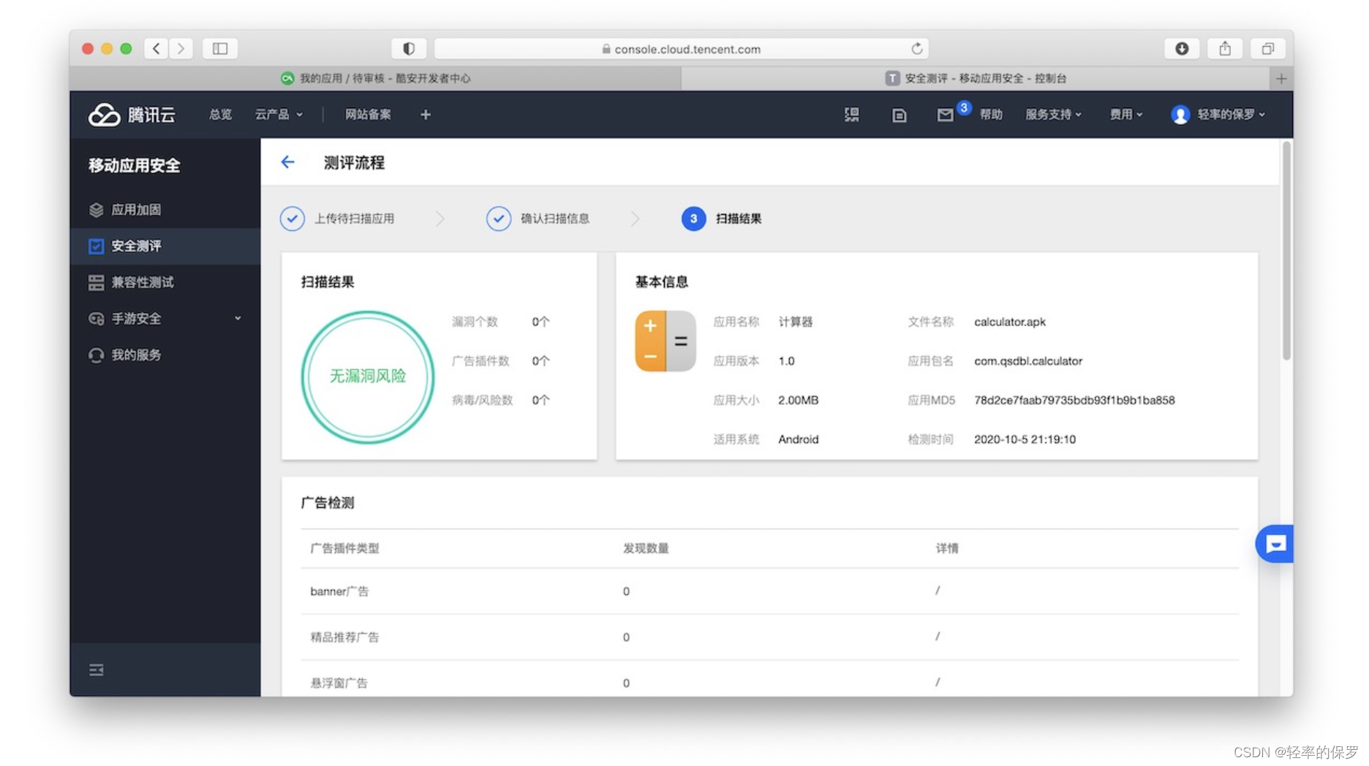
Task: Click the address bar console.cloud.tencent.com
Action: pos(682,48)
